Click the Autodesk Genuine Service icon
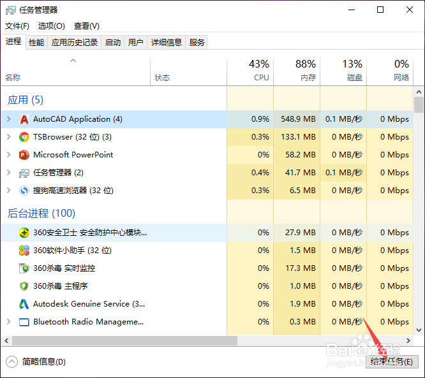This screenshot has width=425, height=378. (24, 304)
